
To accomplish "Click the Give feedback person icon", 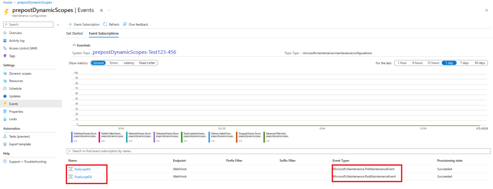I will 125,24.
